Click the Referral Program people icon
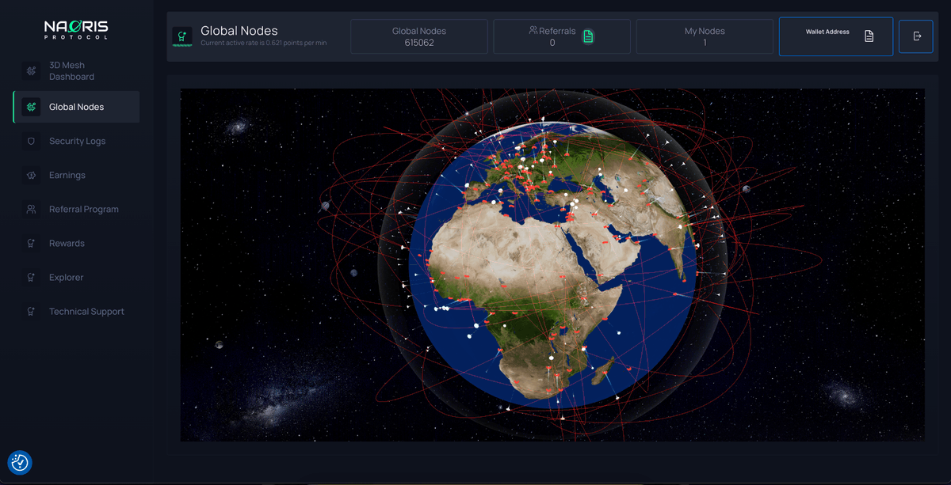 (x=31, y=209)
